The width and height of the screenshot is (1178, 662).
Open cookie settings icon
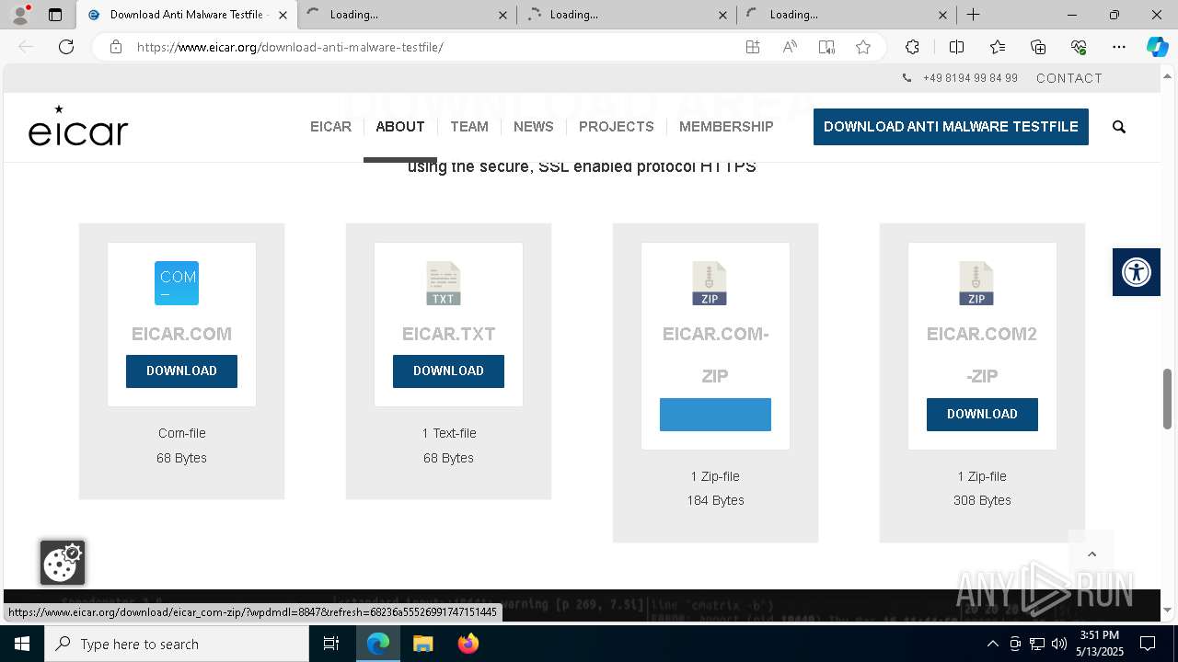click(x=63, y=563)
